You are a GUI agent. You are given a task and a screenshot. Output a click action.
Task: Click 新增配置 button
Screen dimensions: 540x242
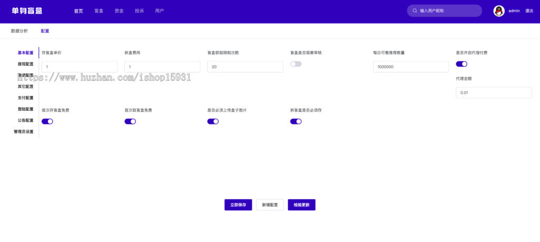[270, 205]
